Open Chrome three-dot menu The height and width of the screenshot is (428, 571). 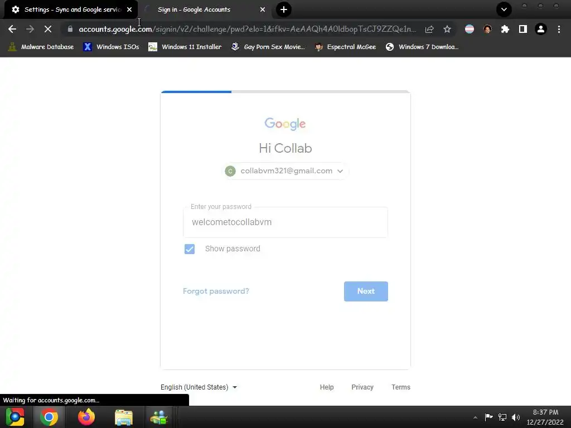559,29
